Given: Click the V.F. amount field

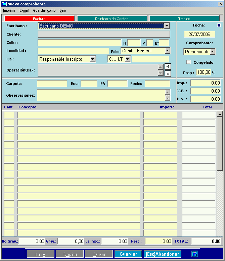Looking at the screenshot, I should pyautogui.click(x=206, y=91).
